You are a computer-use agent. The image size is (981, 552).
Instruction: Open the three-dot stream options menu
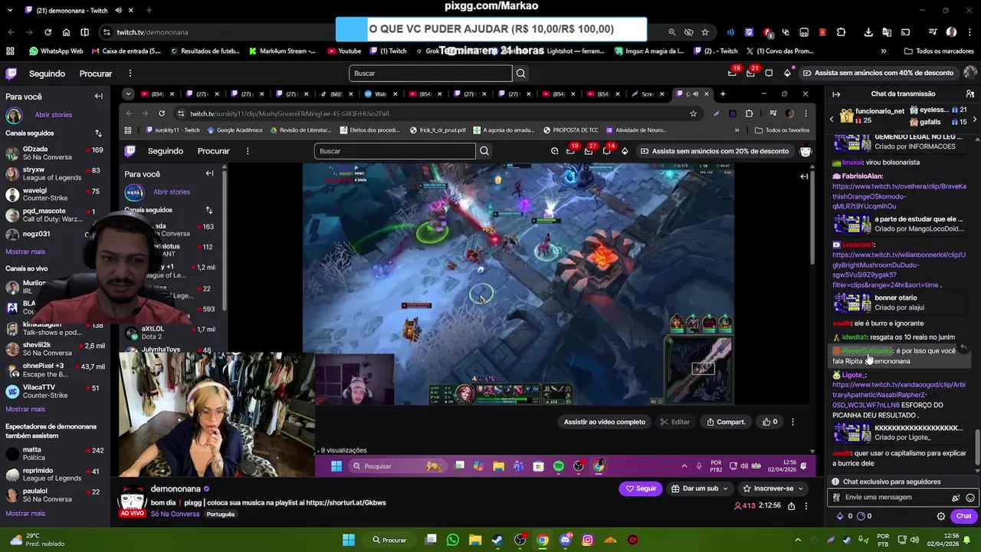[x=806, y=506]
